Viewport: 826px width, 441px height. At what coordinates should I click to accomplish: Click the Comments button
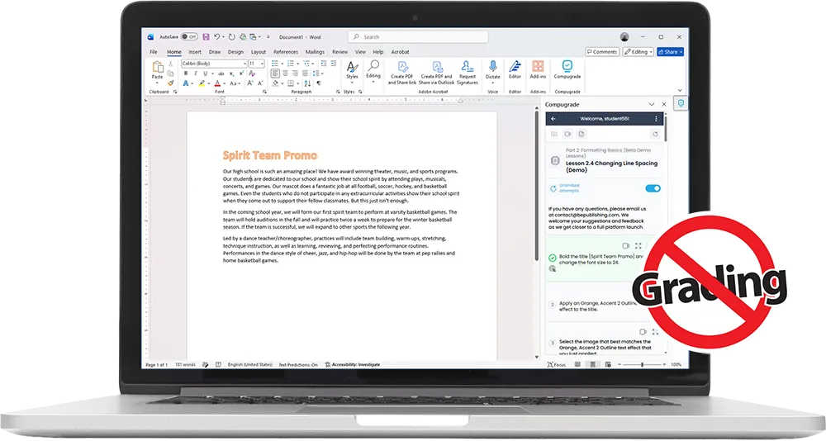click(602, 52)
